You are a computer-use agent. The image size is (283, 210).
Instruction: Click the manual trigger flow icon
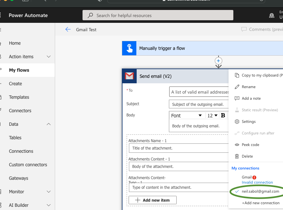click(129, 48)
